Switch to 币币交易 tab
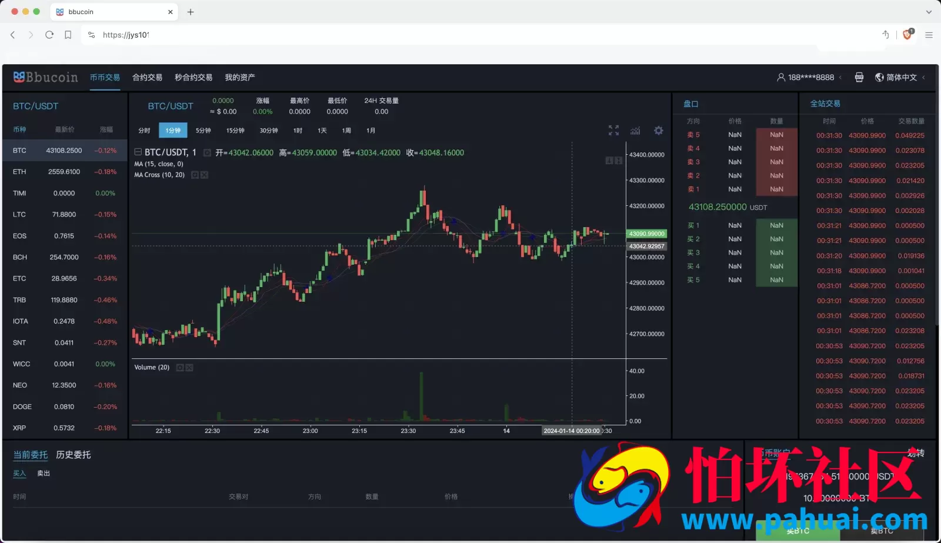941x543 pixels. (105, 78)
